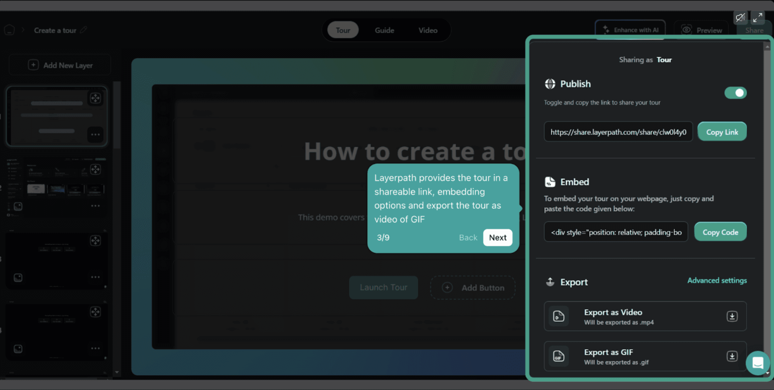This screenshot has height=390, width=774.
Task: Rename the tour using the pencil icon
Action: pyautogui.click(x=84, y=30)
